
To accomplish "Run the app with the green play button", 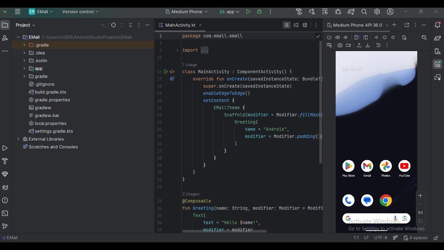I will (248, 11).
